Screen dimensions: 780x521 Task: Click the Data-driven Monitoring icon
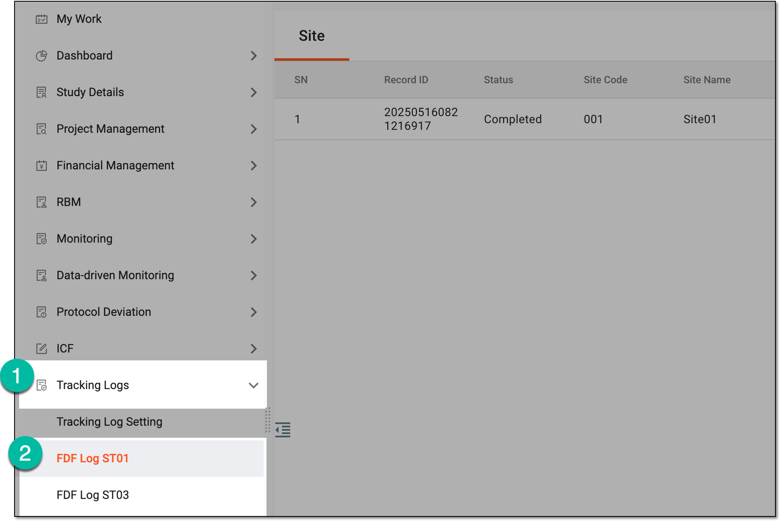(42, 275)
